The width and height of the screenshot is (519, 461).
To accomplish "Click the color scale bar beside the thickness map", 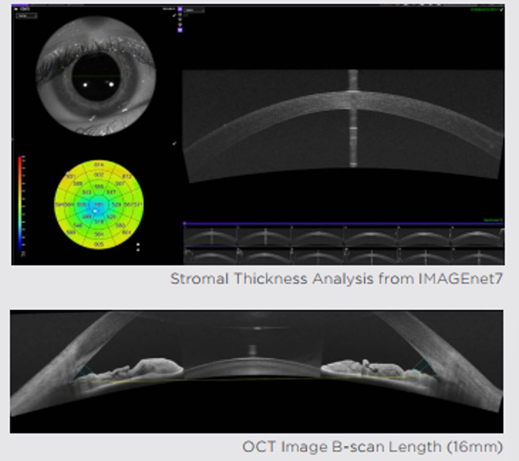I will coord(19,203).
